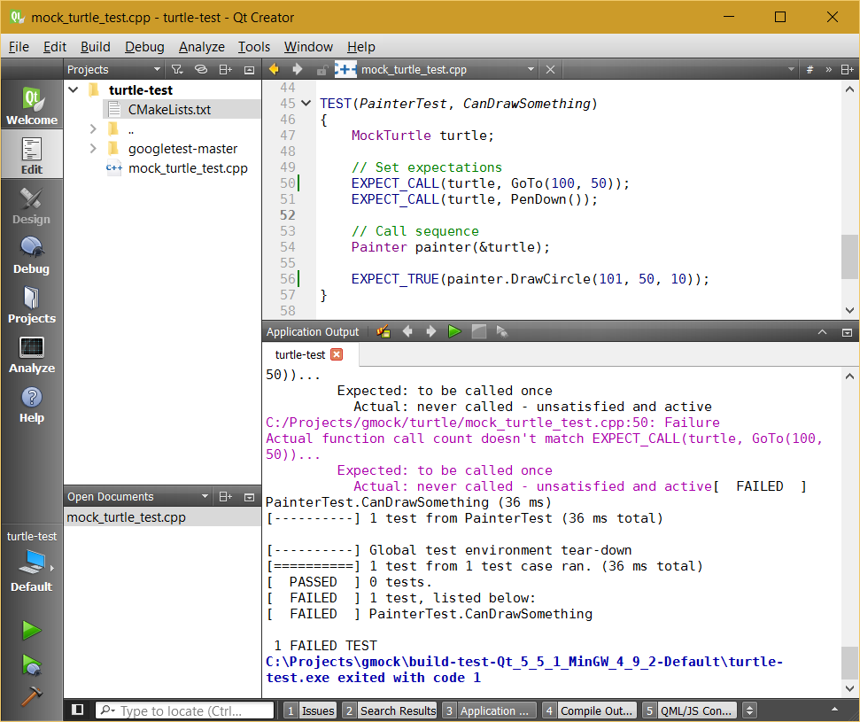This screenshot has width=860, height=722.
Task: Maximize the Application Output pane
Action: pyautogui.click(x=847, y=332)
